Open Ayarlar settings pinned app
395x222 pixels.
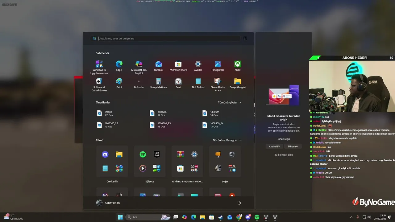click(x=198, y=66)
